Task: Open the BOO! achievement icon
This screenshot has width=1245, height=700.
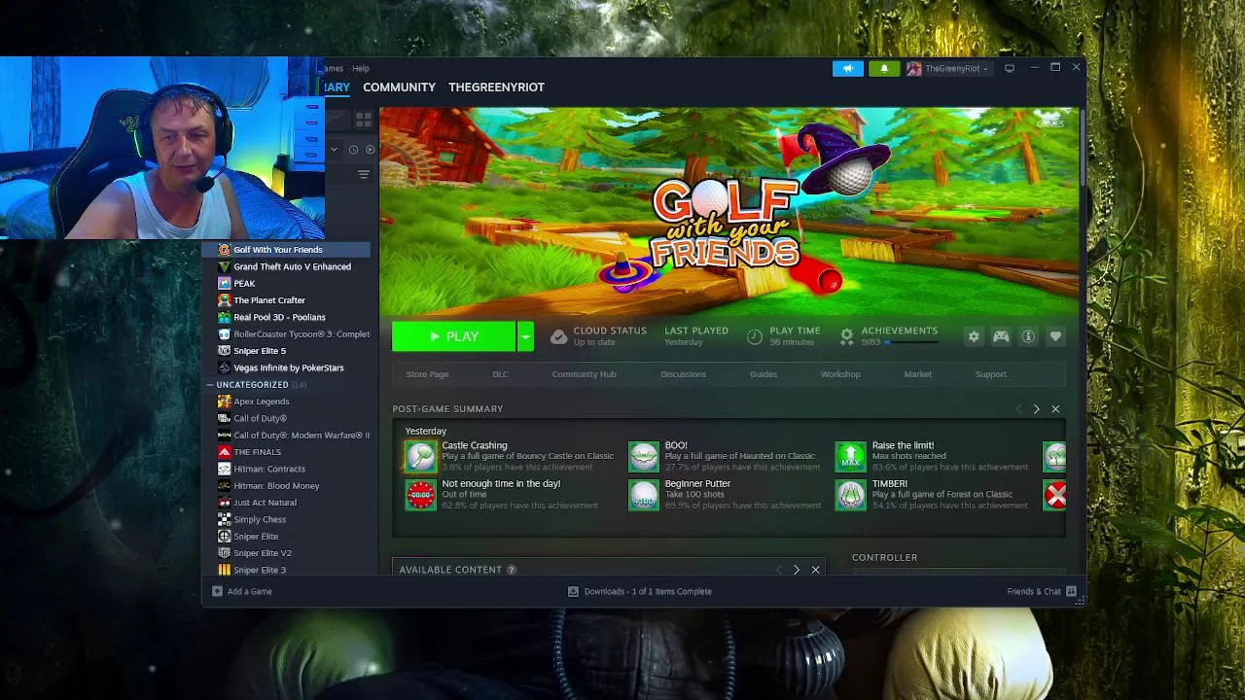Action: (x=644, y=456)
